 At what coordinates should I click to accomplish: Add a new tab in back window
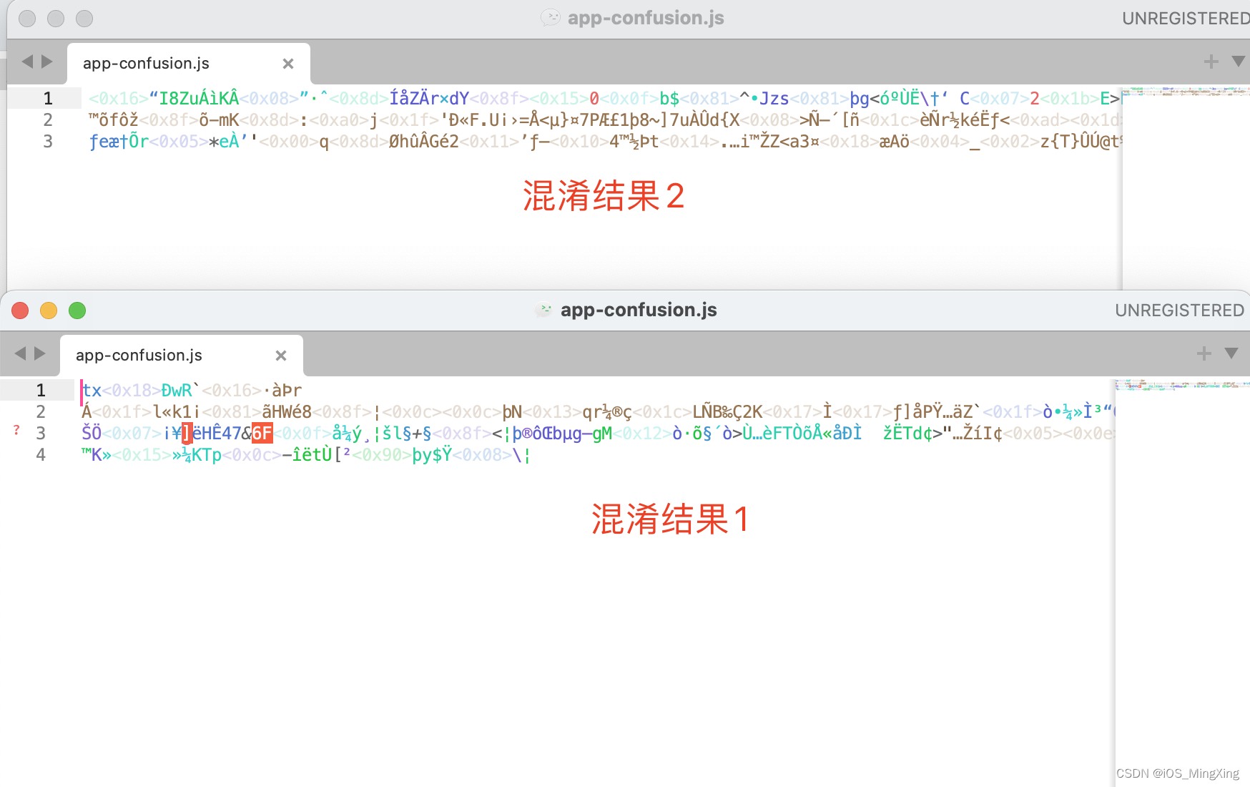1211,62
